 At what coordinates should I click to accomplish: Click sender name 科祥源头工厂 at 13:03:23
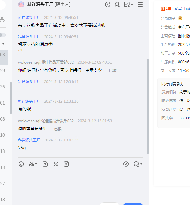click(29, 140)
